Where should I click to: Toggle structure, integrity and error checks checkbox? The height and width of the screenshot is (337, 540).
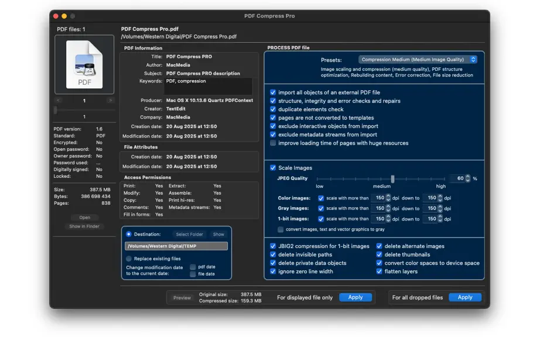pos(273,101)
